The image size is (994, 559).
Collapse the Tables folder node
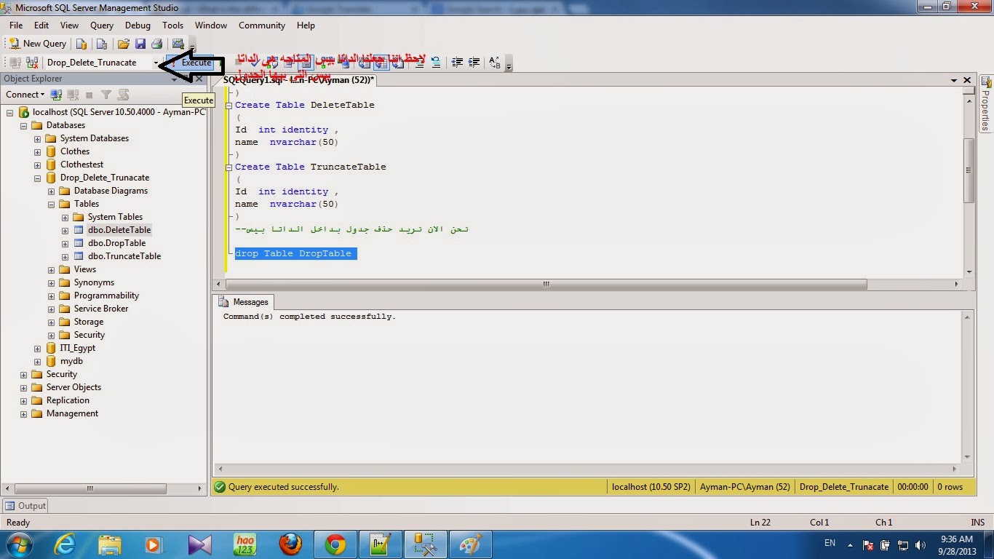coord(51,204)
